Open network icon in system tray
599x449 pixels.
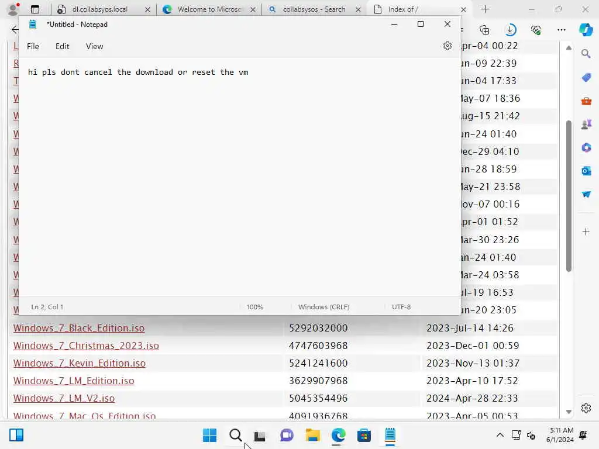click(x=516, y=435)
